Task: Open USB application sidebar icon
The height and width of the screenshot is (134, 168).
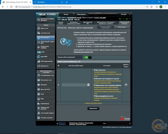Action: click(x=39, y=61)
